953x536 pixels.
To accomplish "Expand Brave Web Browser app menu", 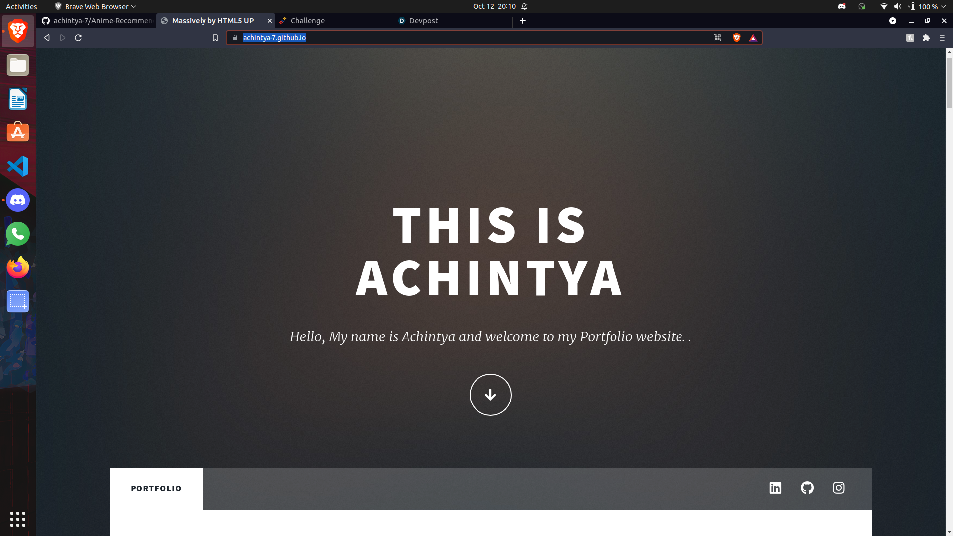I will (95, 6).
